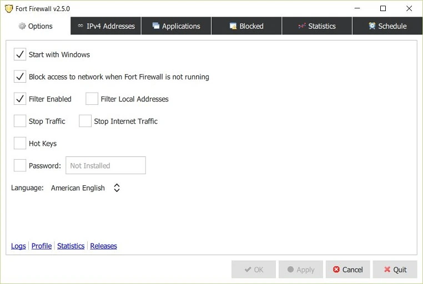Open the Releases link
The width and height of the screenshot is (423, 284).
(x=104, y=246)
